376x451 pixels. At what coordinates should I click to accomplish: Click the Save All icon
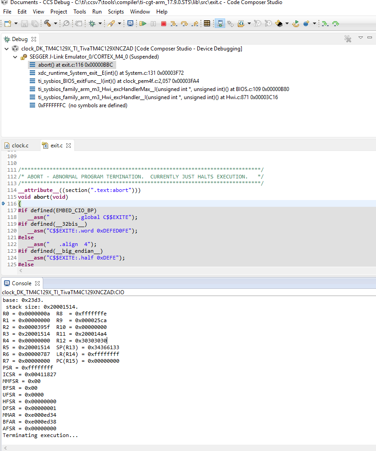(x=35, y=23)
